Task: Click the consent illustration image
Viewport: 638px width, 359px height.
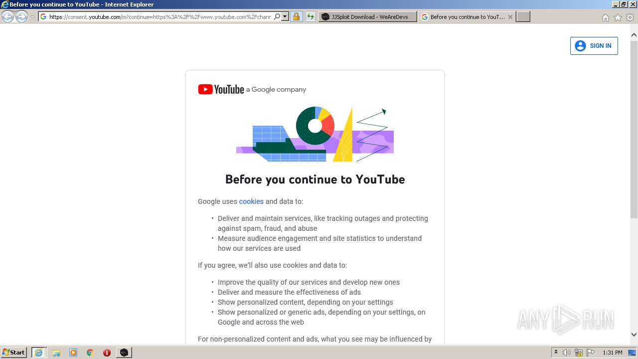Action: [315, 134]
